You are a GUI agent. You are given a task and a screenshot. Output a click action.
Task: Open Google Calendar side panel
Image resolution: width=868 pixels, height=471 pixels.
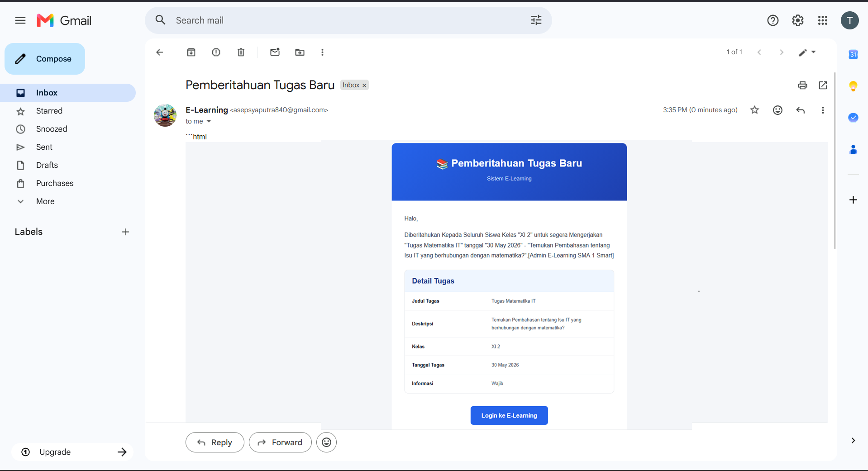(853, 54)
